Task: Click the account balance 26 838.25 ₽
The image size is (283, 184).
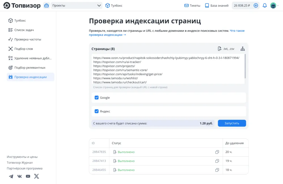Action: click(x=242, y=6)
